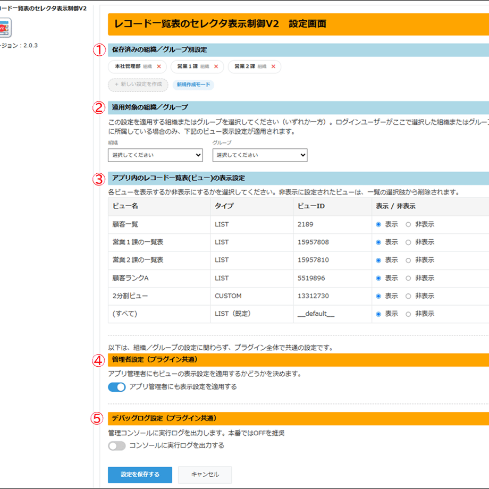The height and width of the screenshot is (489, 489).
Task: Toggle コンソールに実行ログを出力する switch
Action: point(116,445)
